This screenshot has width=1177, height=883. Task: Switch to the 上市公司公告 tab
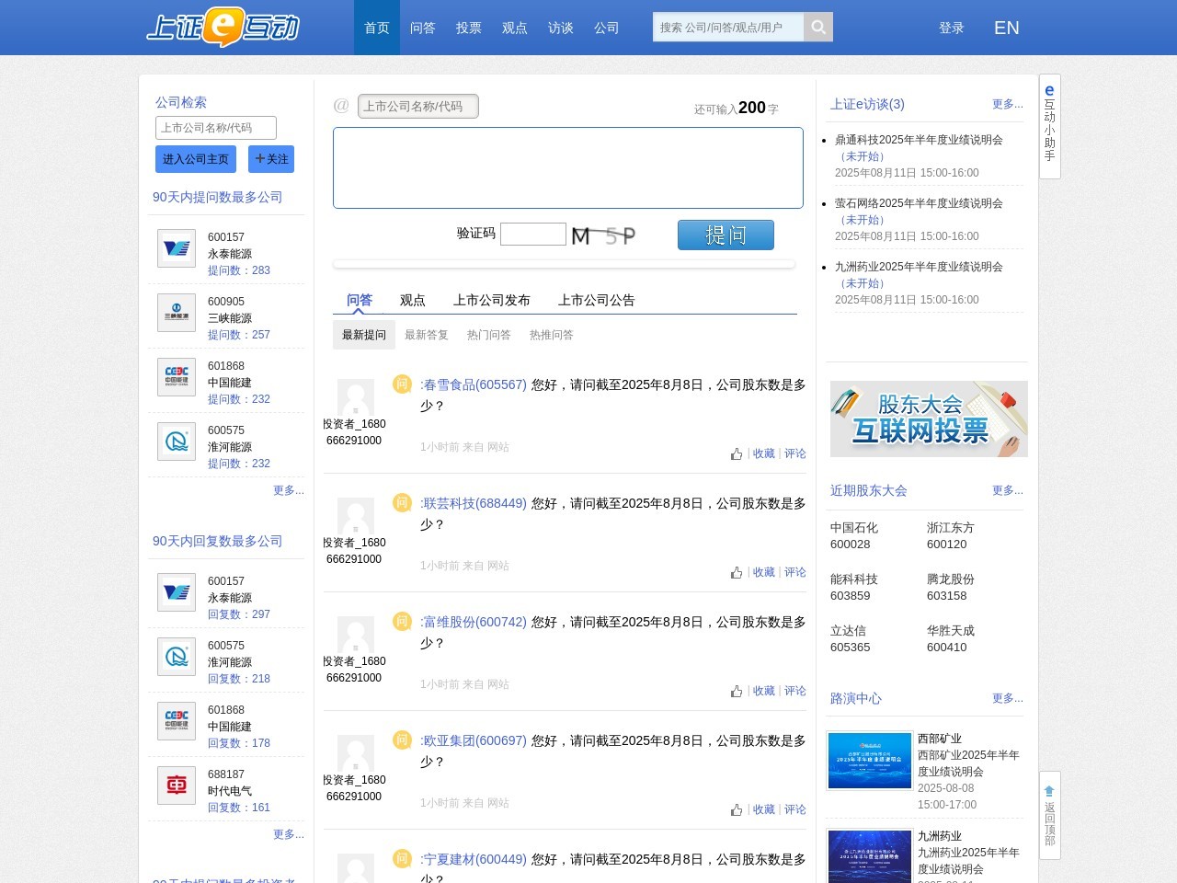[x=596, y=300]
